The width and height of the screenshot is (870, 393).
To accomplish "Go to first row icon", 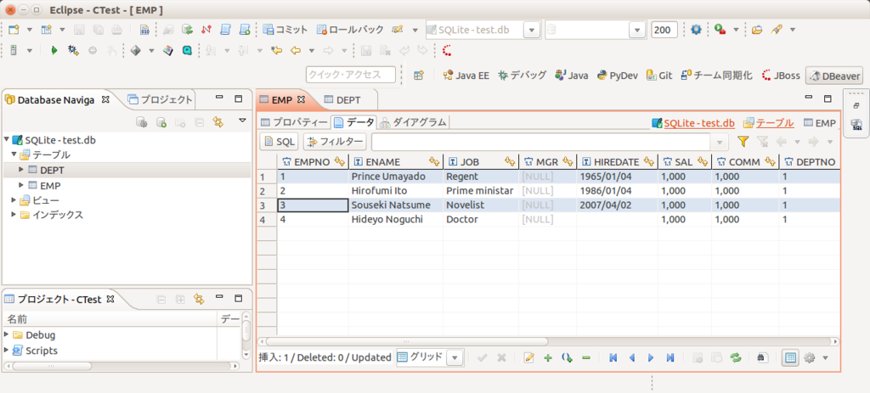I will coord(613,357).
